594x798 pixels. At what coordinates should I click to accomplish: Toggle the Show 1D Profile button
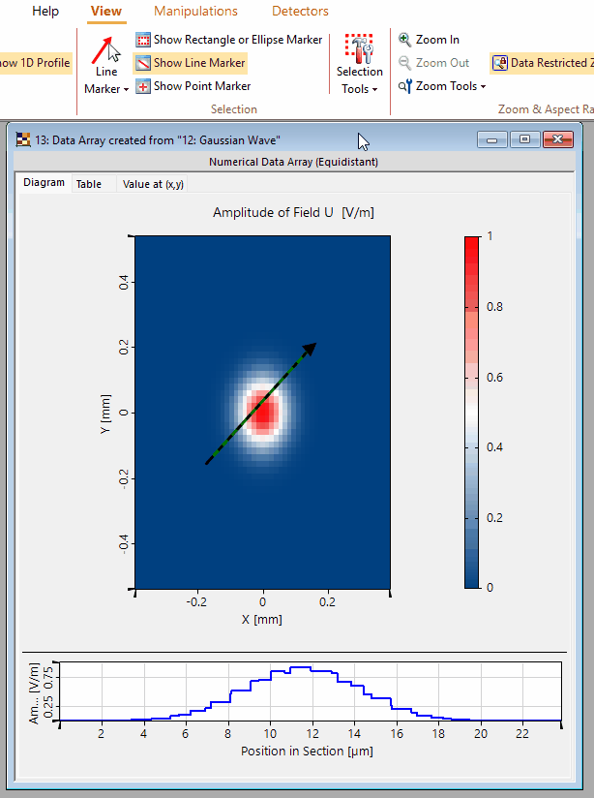[x=35, y=63]
